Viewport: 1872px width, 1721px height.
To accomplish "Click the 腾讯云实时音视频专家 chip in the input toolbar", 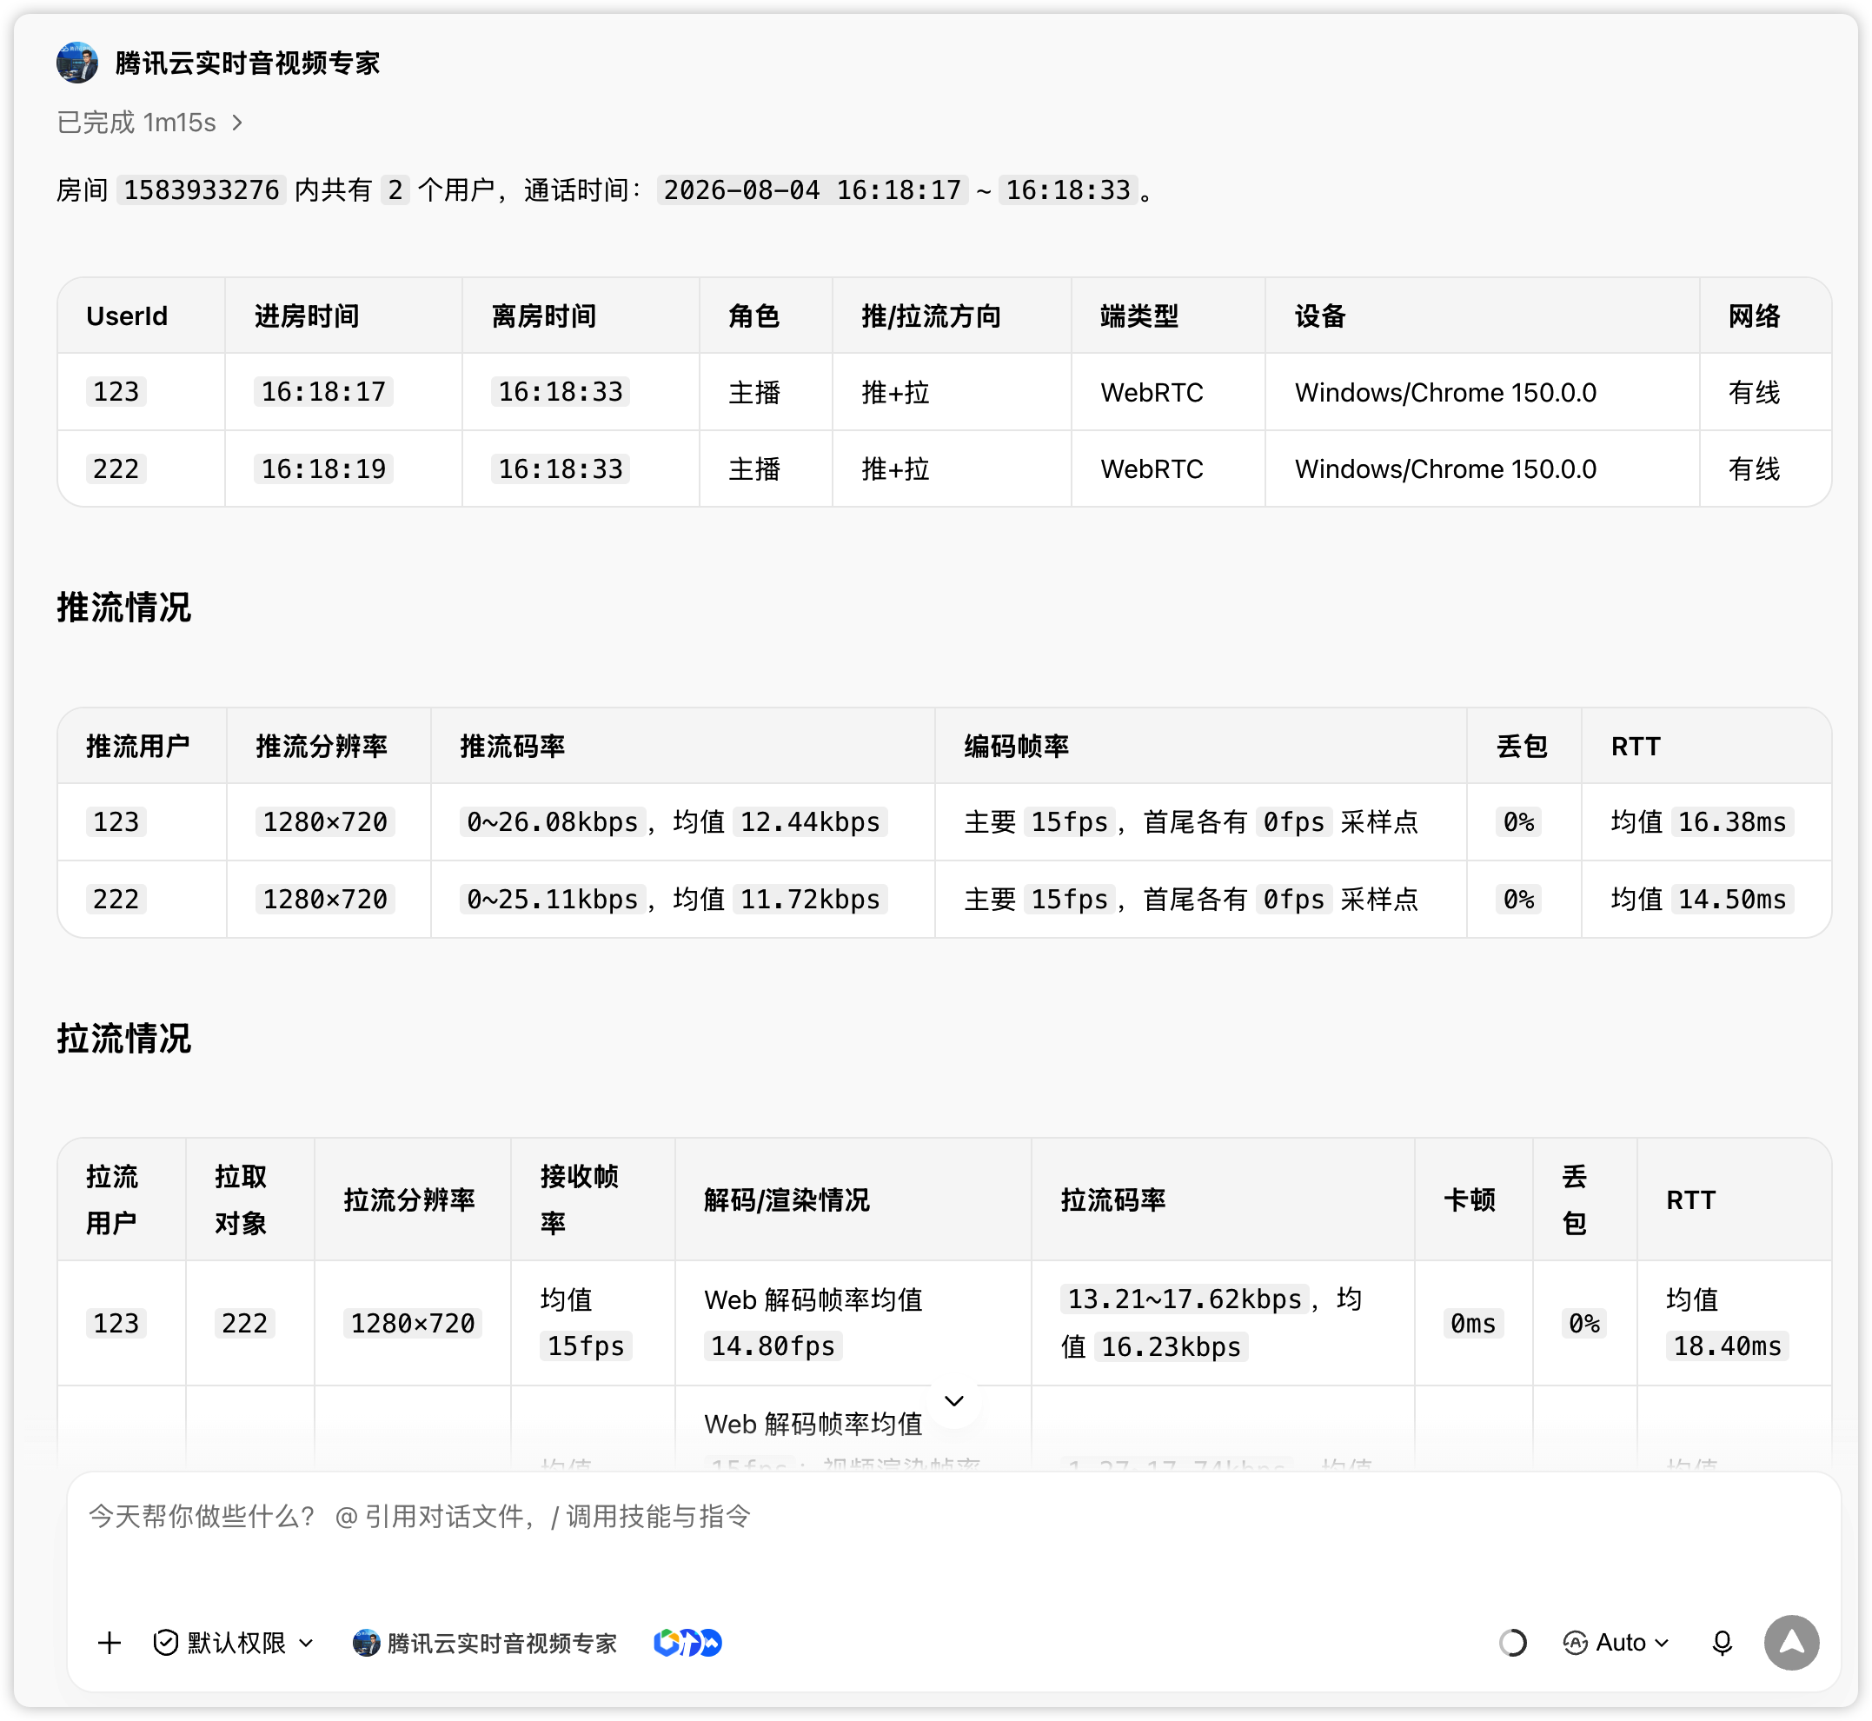I will 485,1643.
